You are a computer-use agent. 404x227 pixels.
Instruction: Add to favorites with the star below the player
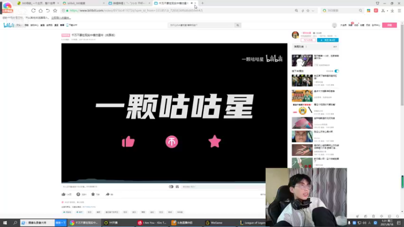(x=93, y=194)
